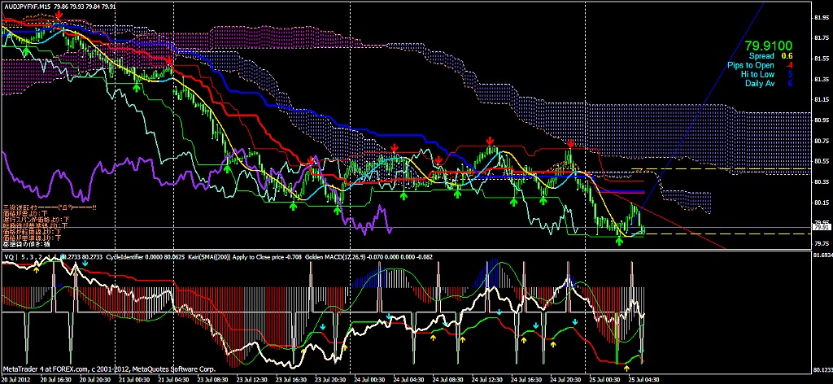This screenshot has width=833, height=384.
Task: Click the white 基準線の傾き status line
Action: tap(27, 244)
